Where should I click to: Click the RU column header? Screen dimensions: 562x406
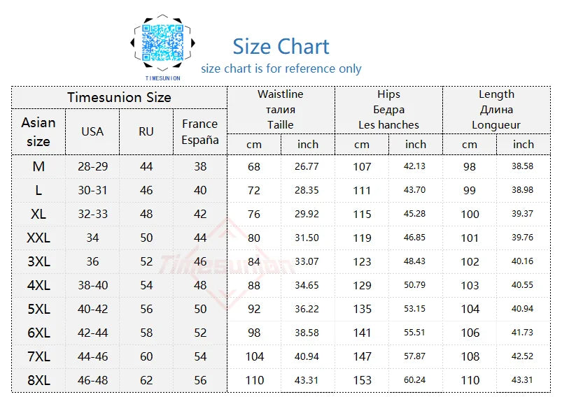tap(146, 131)
